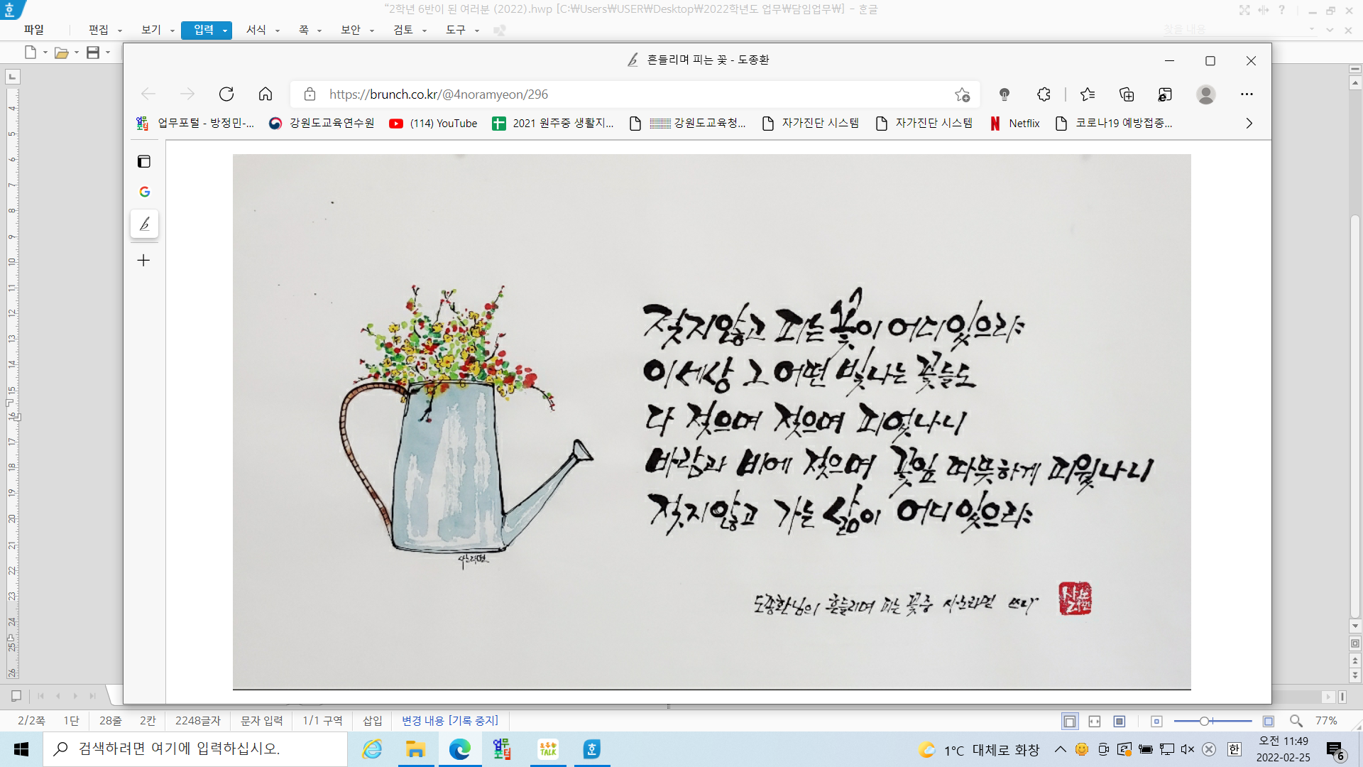Screen dimensions: 1363x767
Task: Click the open file folder icon
Action: [62, 52]
